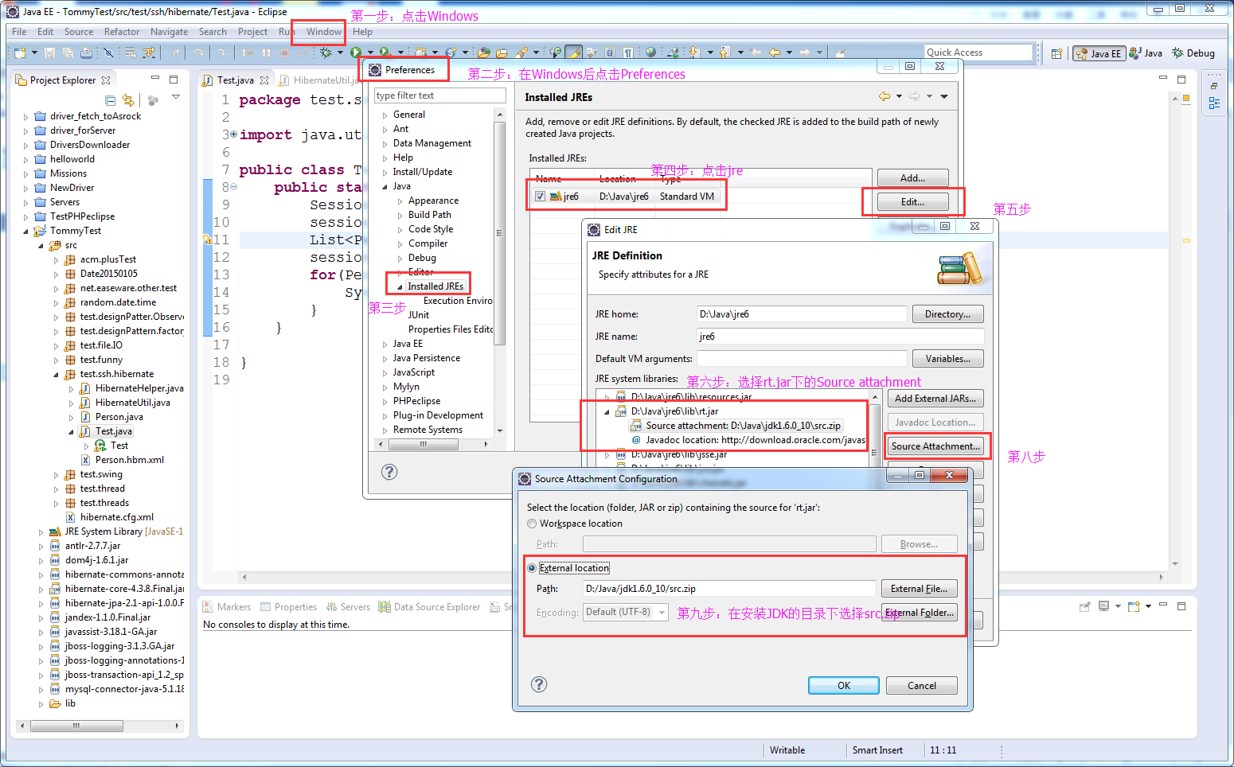
Task: Toggle Block Selection Mode toolbar icon
Action: [x=610, y=53]
